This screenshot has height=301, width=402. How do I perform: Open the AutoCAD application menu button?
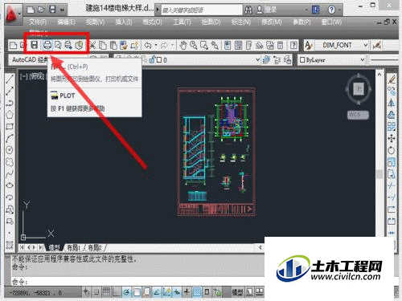tap(13, 14)
